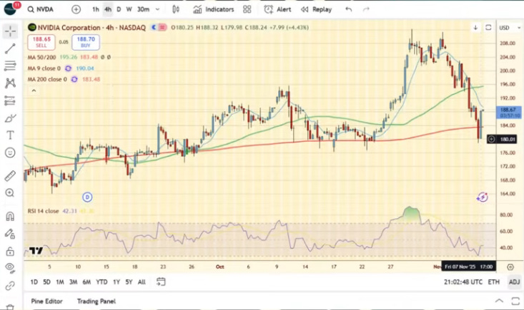Expand the timeframe interval dropdown
The width and height of the screenshot is (524, 310).
pos(157,9)
